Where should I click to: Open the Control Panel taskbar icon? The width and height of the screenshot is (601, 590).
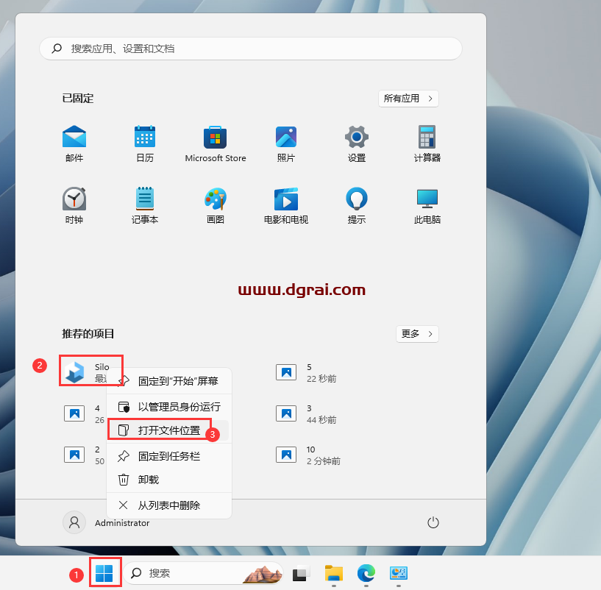[x=399, y=573]
